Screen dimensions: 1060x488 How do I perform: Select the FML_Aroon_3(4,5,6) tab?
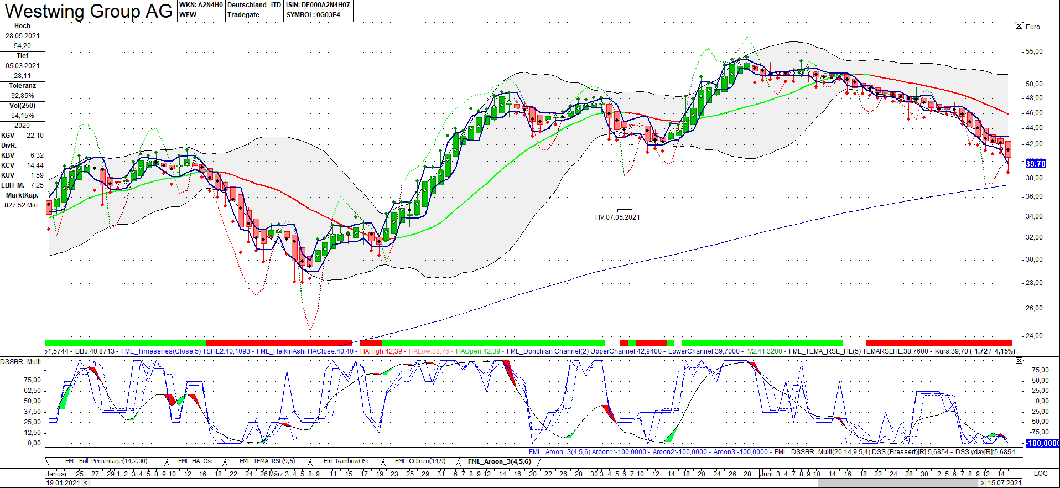[499, 461]
